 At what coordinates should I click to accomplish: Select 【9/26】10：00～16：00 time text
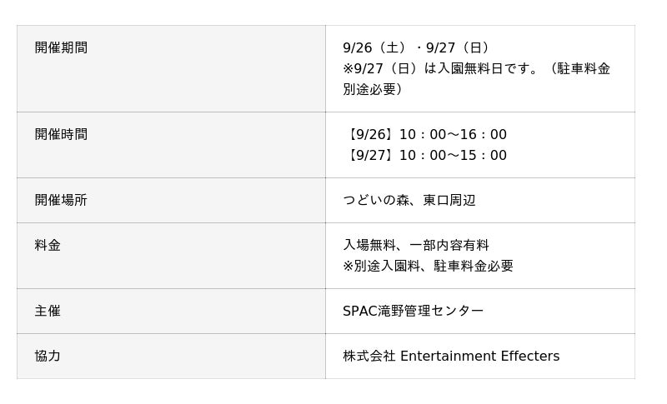[425, 134]
